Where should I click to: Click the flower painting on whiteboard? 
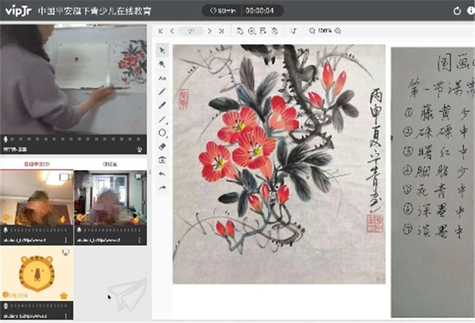[279, 164]
